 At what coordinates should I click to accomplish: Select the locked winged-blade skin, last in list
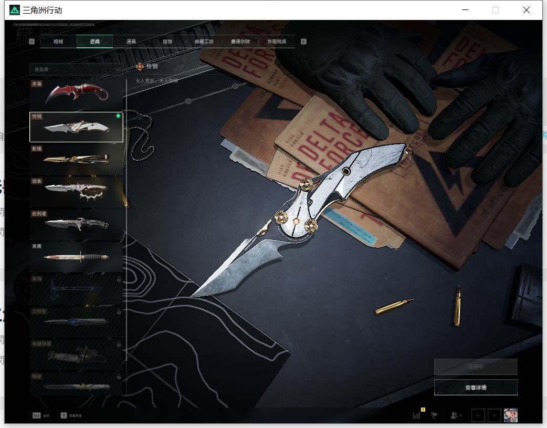(x=76, y=383)
